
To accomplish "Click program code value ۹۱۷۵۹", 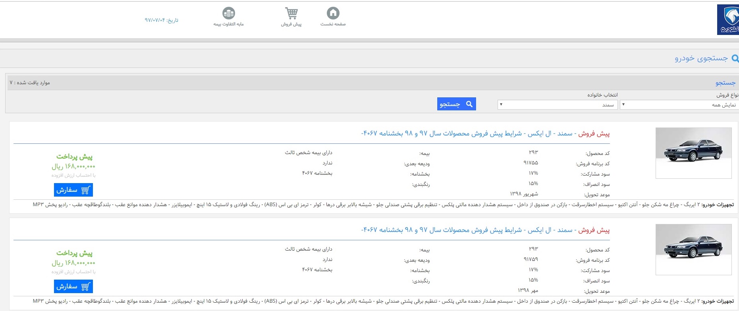I will coord(531,259).
